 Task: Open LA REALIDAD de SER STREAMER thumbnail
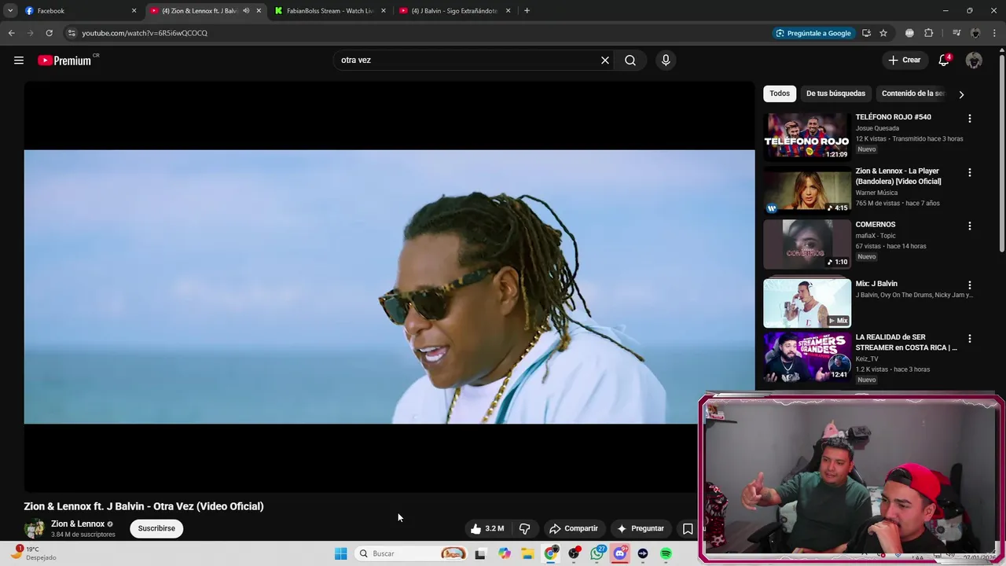[x=807, y=356]
